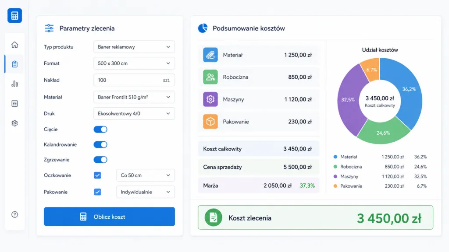Uncheck the Oczkowanie checkbox

[97, 175]
